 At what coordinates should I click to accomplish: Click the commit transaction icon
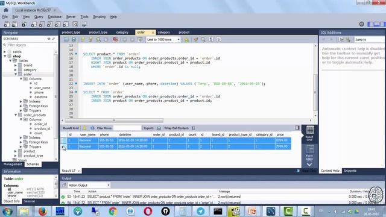pyautogui.click(x=125, y=40)
